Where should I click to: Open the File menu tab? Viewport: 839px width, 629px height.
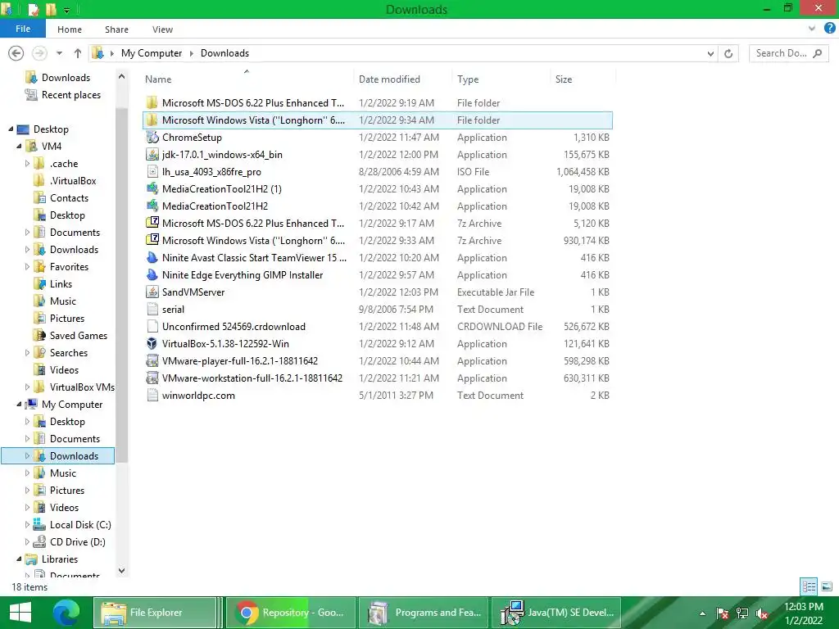22,29
